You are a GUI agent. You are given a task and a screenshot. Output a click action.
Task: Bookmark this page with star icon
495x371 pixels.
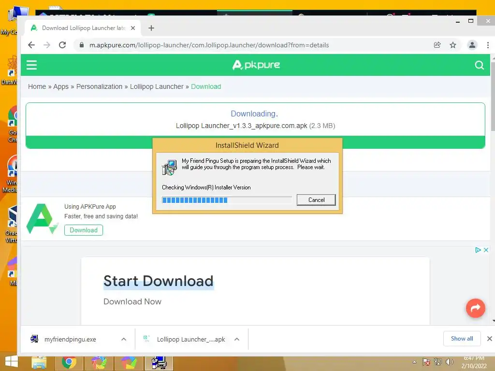[453, 45]
